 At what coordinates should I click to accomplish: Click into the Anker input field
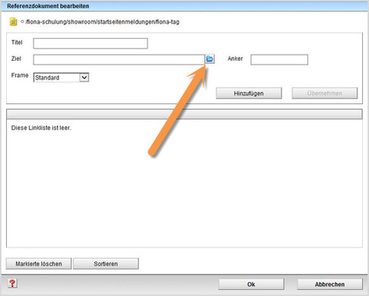279,60
